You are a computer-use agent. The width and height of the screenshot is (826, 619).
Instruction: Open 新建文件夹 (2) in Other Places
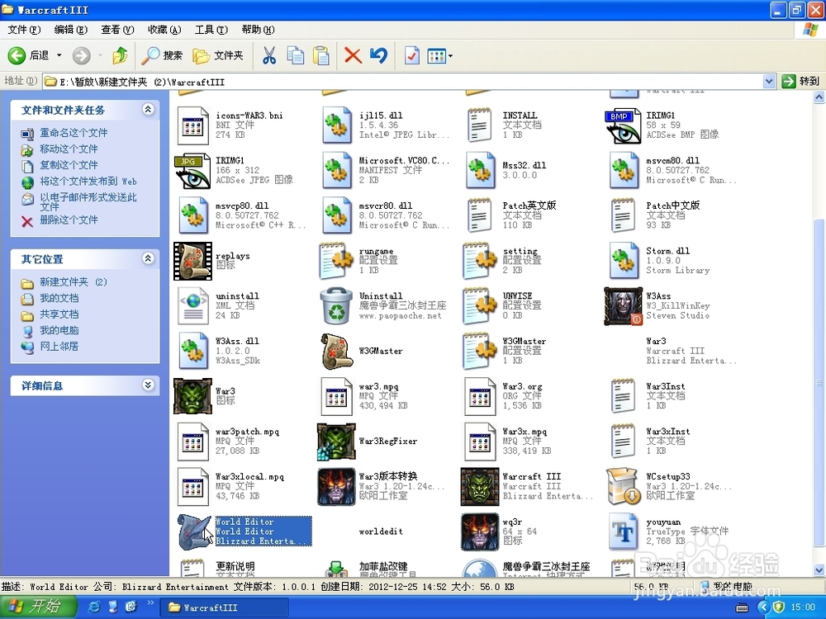coord(74,282)
